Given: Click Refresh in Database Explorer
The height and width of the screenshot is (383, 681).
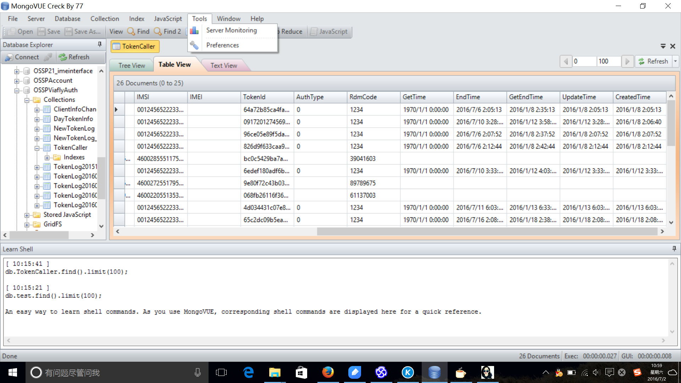Looking at the screenshot, I should point(74,57).
